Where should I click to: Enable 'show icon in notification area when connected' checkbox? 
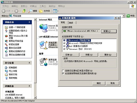pyautogui.click(x=63, y=71)
